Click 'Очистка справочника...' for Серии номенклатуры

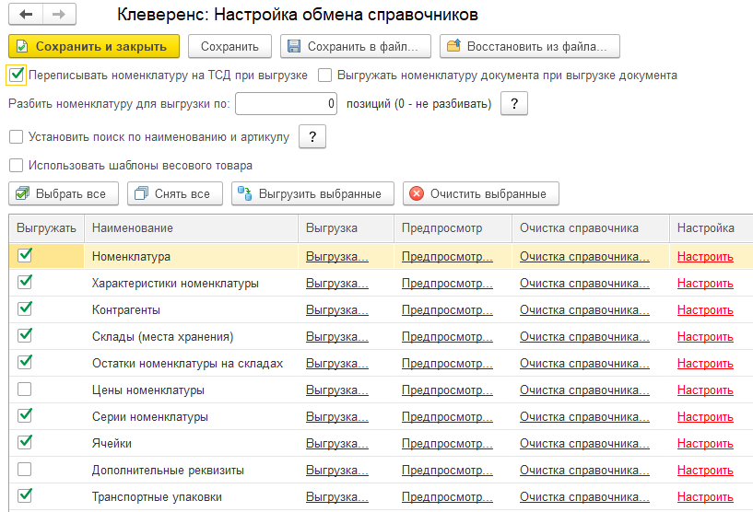pyautogui.click(x=584, y=417)
